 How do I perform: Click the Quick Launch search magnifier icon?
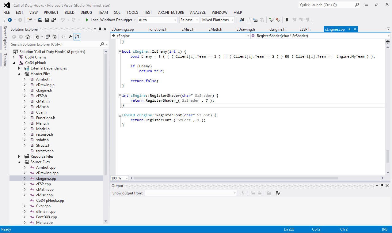357,5
